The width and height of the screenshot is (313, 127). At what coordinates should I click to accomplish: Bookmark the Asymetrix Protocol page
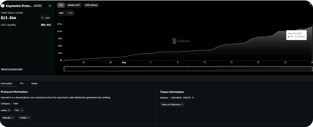coord(50,6)
